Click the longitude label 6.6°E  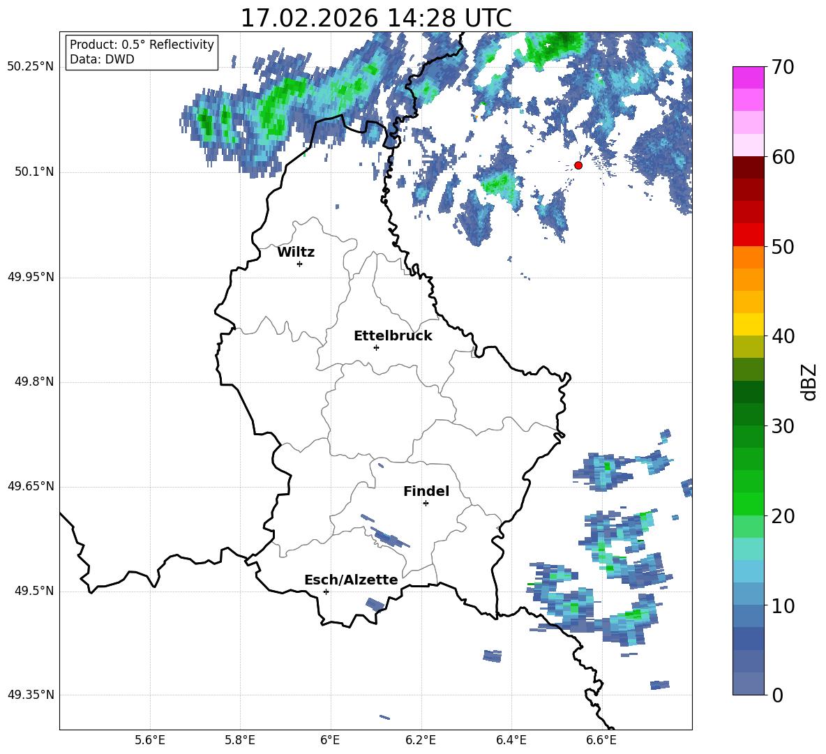click(601, 740)
